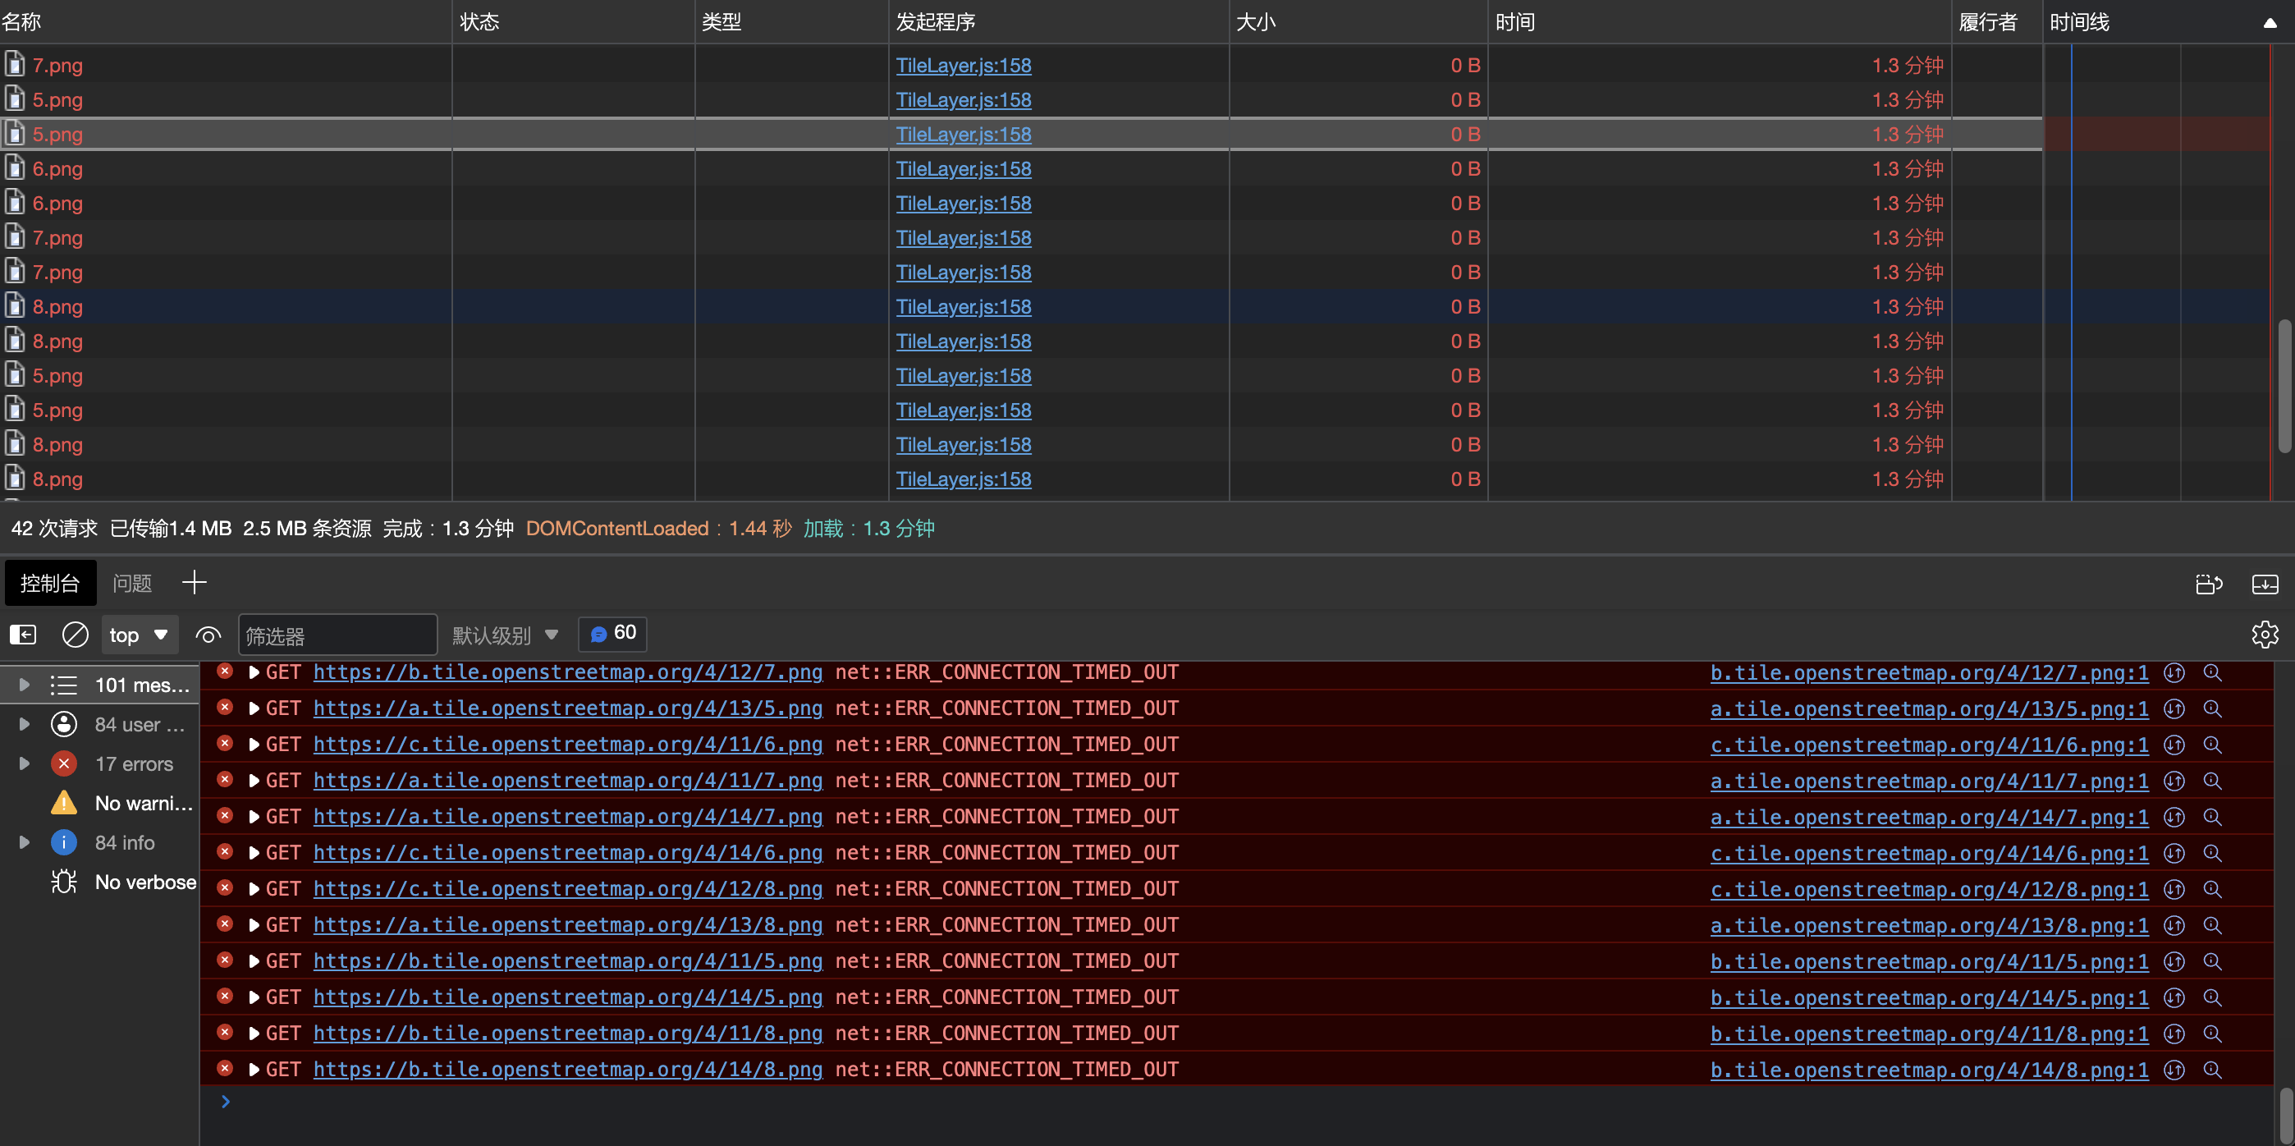
Task: Click the clear console icon
Action: 75,635
